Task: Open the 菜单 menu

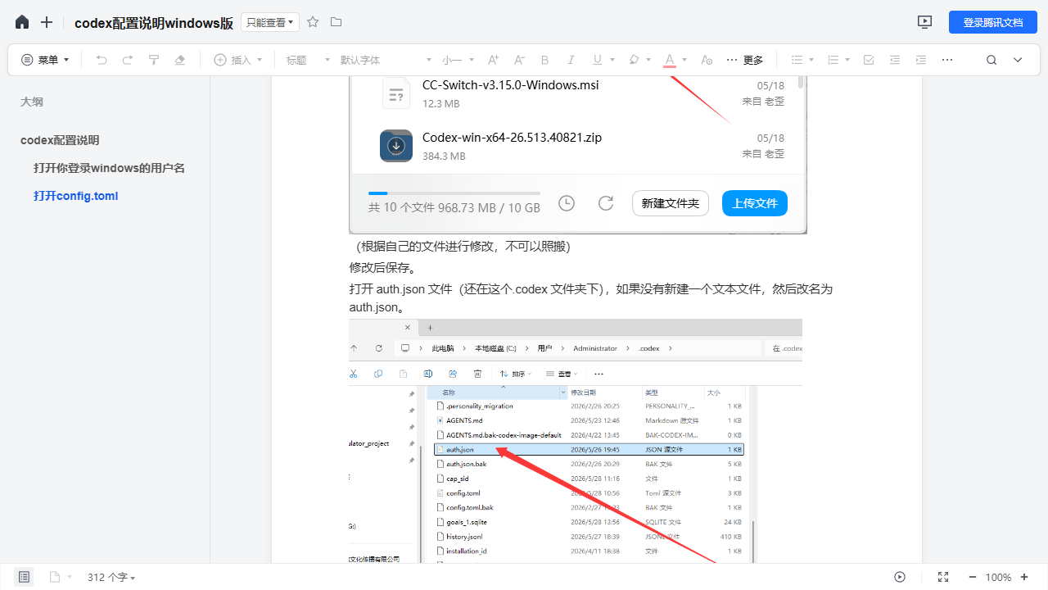Action: click(45, 60)
